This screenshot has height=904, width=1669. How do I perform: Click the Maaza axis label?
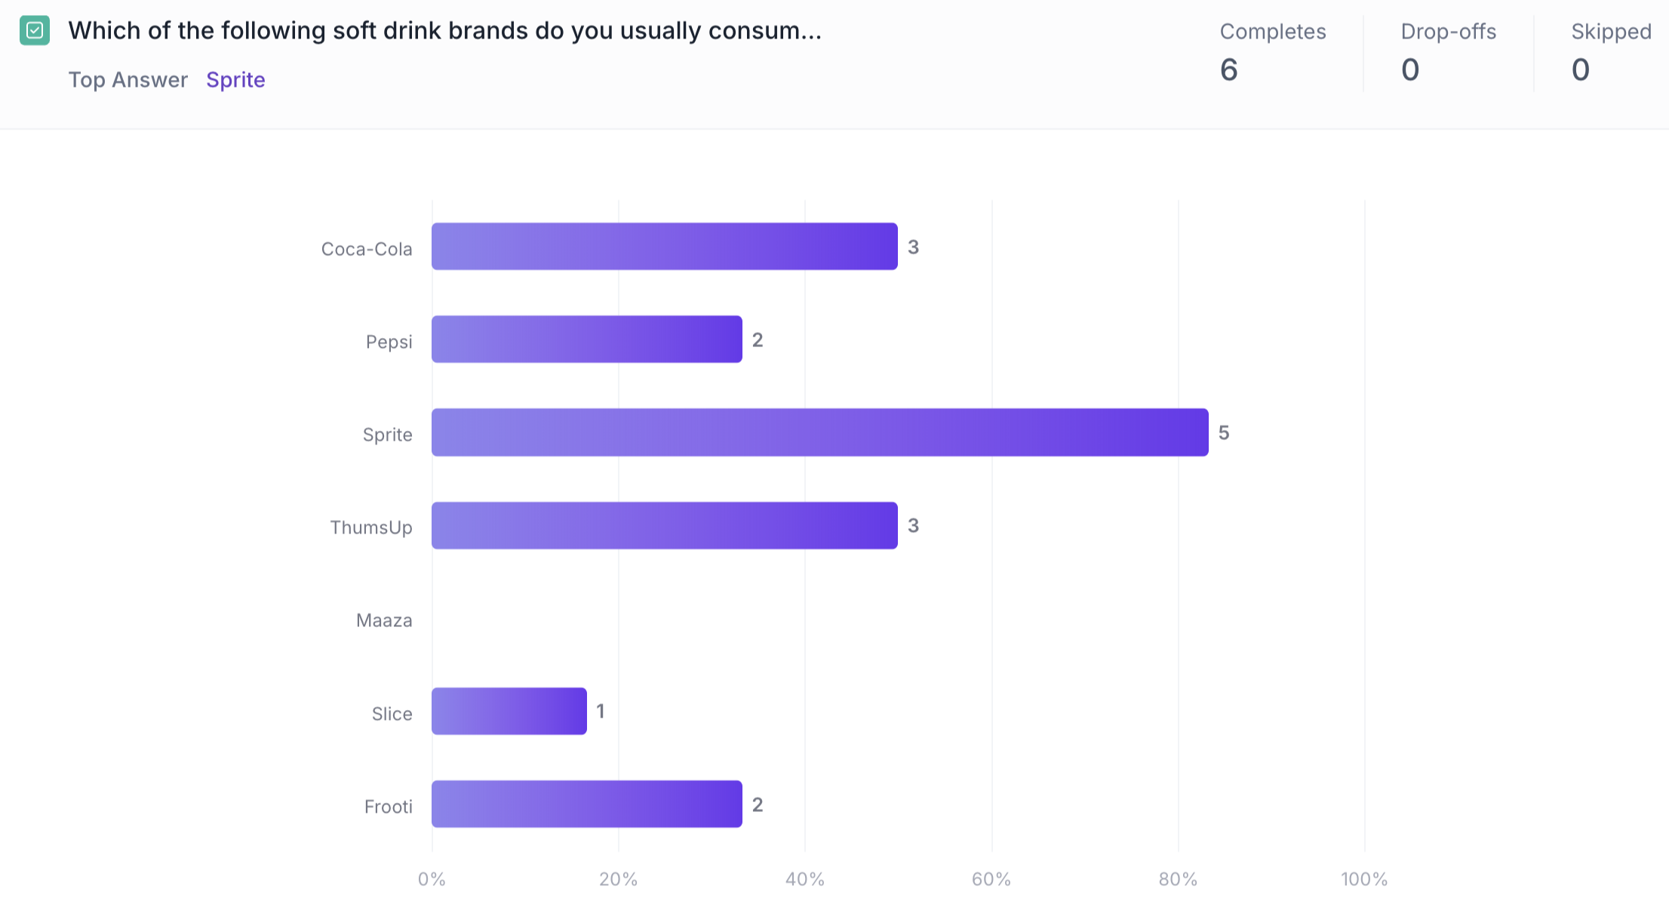pos(384,621)
